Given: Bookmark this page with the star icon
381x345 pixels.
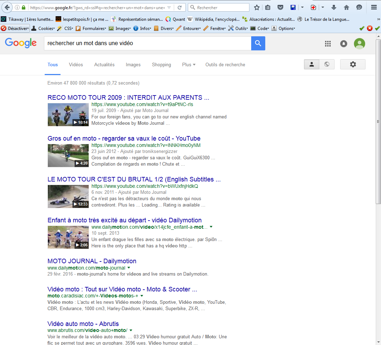Looking at the screenshot, I should pyautogui.click(x=257, y=7).
